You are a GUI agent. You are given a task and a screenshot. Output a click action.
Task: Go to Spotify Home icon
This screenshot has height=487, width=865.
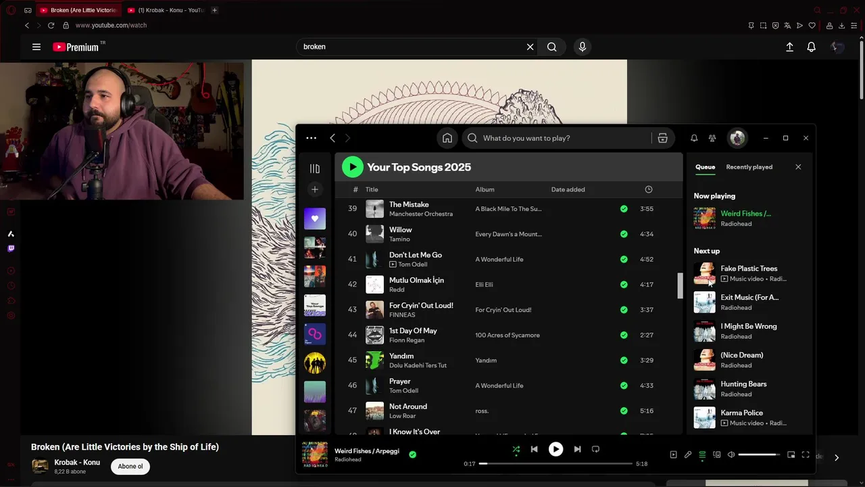pyautogui.click(x=447, y=138)
